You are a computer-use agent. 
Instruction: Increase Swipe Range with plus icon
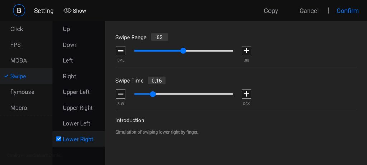click(246, 51)
